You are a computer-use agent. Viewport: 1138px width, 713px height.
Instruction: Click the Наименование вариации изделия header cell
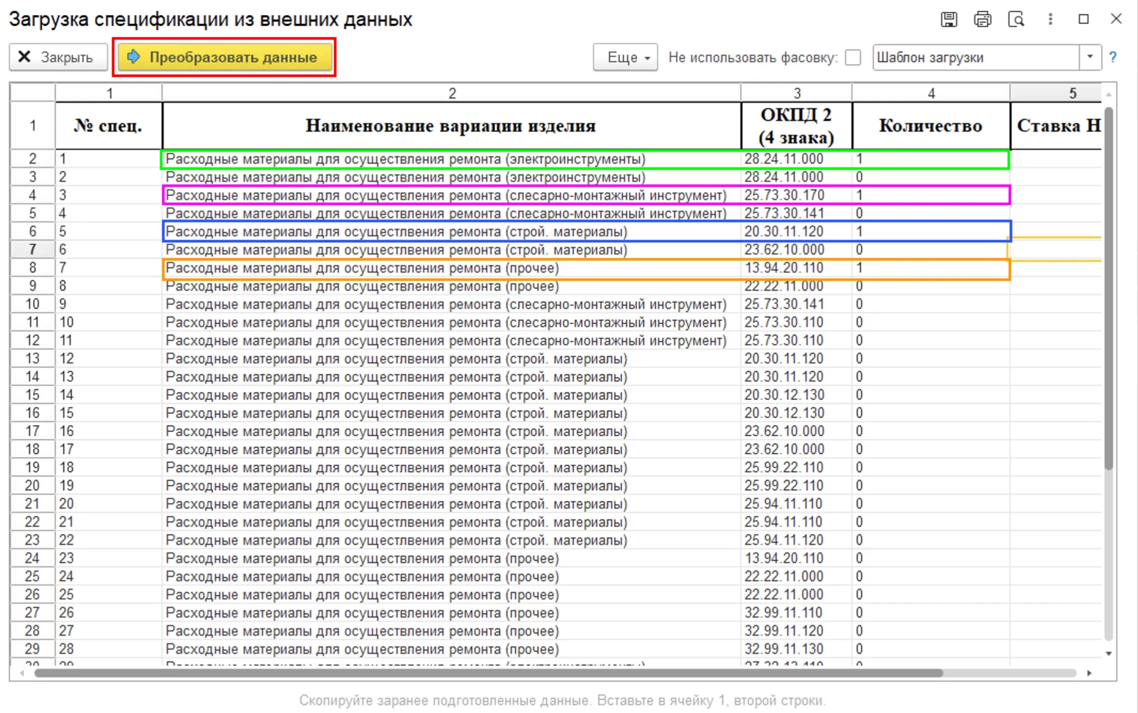click(452, 126)
